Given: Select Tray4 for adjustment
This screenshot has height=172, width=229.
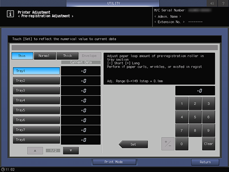Looking at the screenshot, I should (36, 100).
